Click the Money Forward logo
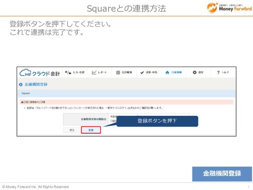Screen dimensions: 253x190 pyautogui.click(x=229, y=8)
